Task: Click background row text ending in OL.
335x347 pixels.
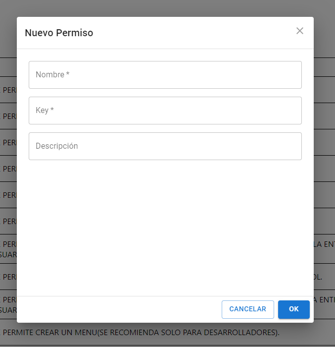Action: point(318,277)
